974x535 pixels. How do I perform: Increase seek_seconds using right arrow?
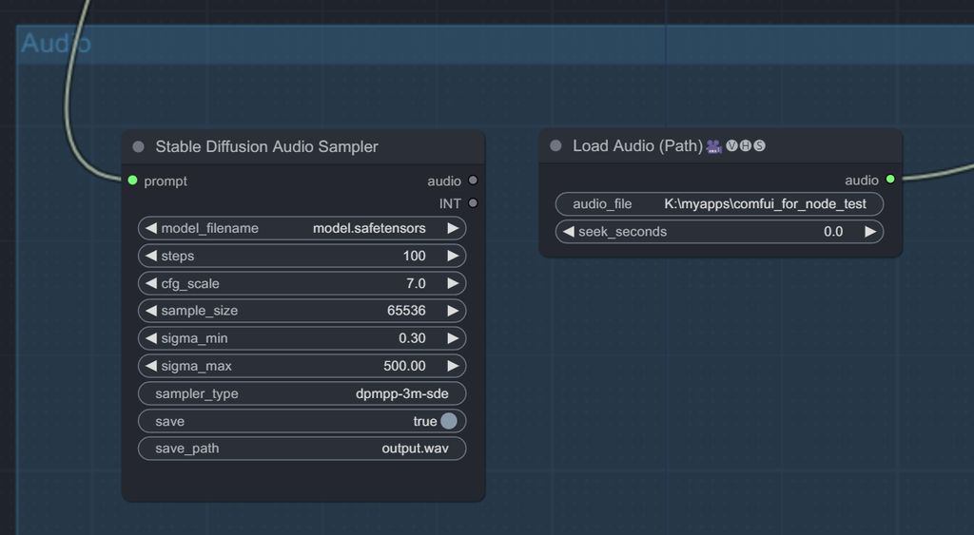(x=869, y=232)
